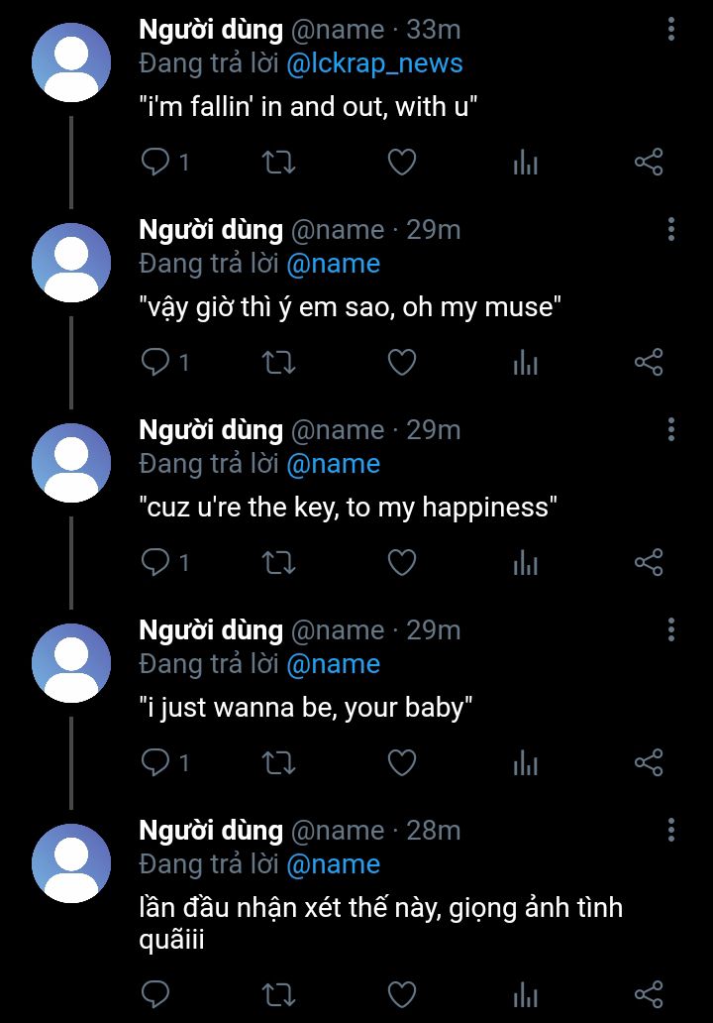Retweet the "i just wanna be, your baby" tweet
The width and height of the screenshot is (713, 1023).
click(x=279, y=762)
